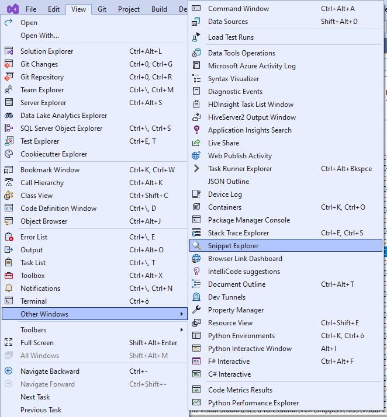The image size is (387, 417).
Task: Click the chevron beside Task Runner Explorer
Action: tap(196, 168)
